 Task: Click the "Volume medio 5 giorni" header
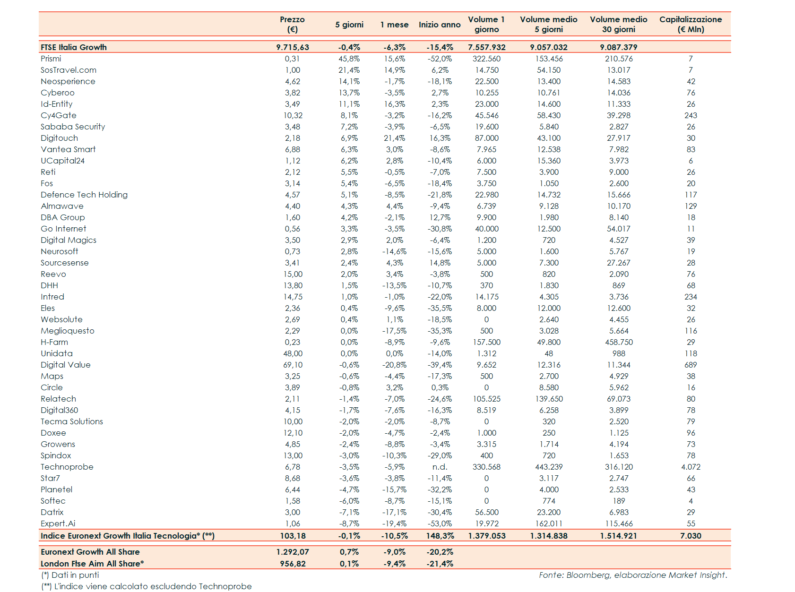coord(549,25)
